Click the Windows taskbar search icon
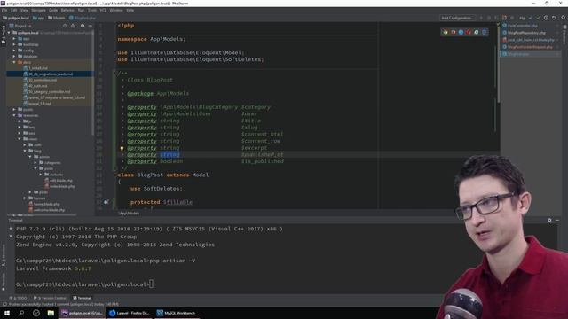Image resolution: width=568 pixels, height=319 pixels. pos(21,313)
